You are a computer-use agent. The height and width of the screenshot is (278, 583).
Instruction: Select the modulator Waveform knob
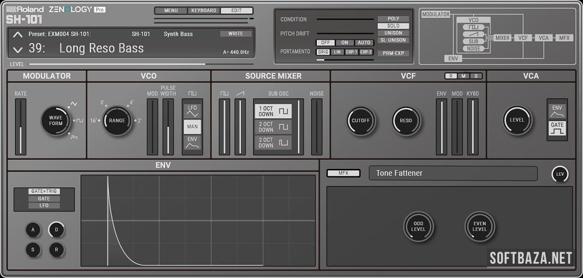(56, 121)
